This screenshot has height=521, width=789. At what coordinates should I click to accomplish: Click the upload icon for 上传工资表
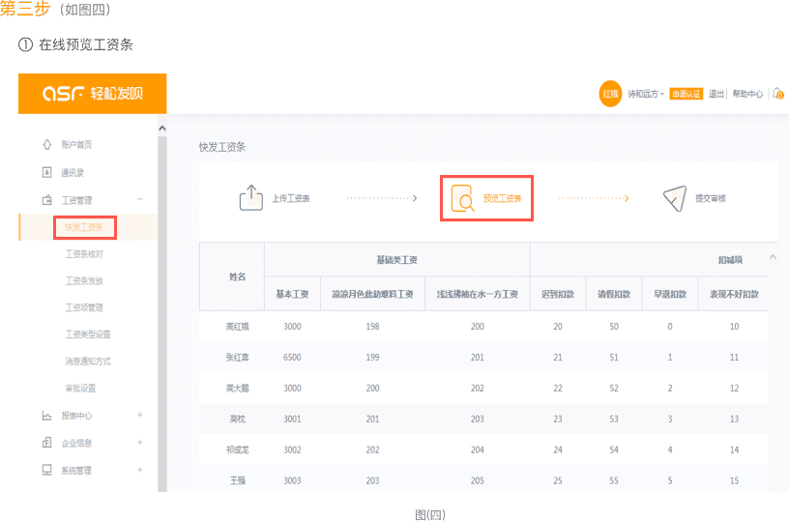pyautogui.click(x=250, y=197)
